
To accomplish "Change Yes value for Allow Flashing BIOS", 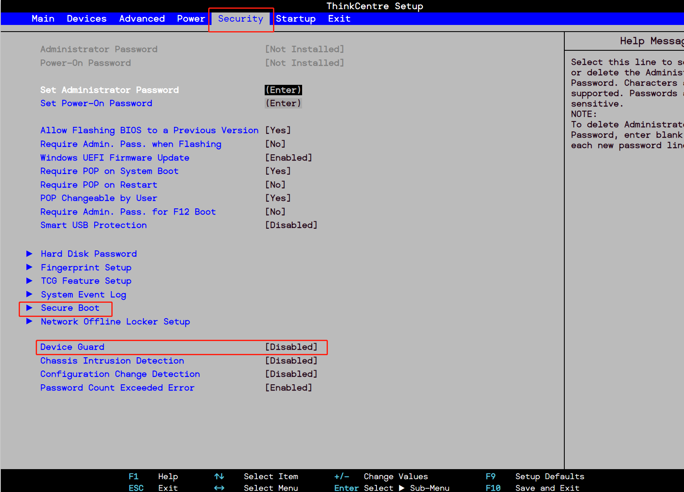I will (x=278, y=130).
